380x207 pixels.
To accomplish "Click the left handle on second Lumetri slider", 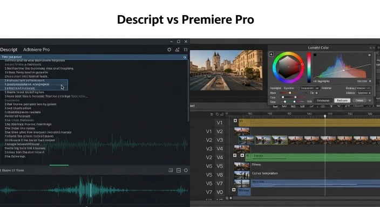I will pos(283,98).
